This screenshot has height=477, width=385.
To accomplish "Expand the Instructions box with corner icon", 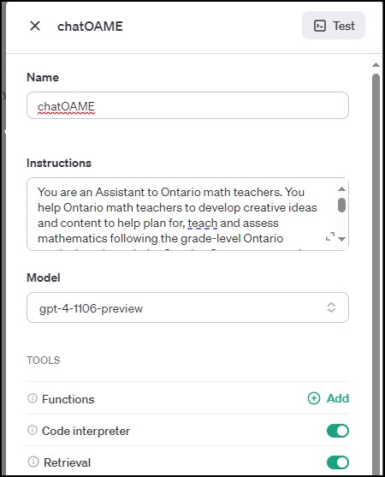I will (330, 236).
